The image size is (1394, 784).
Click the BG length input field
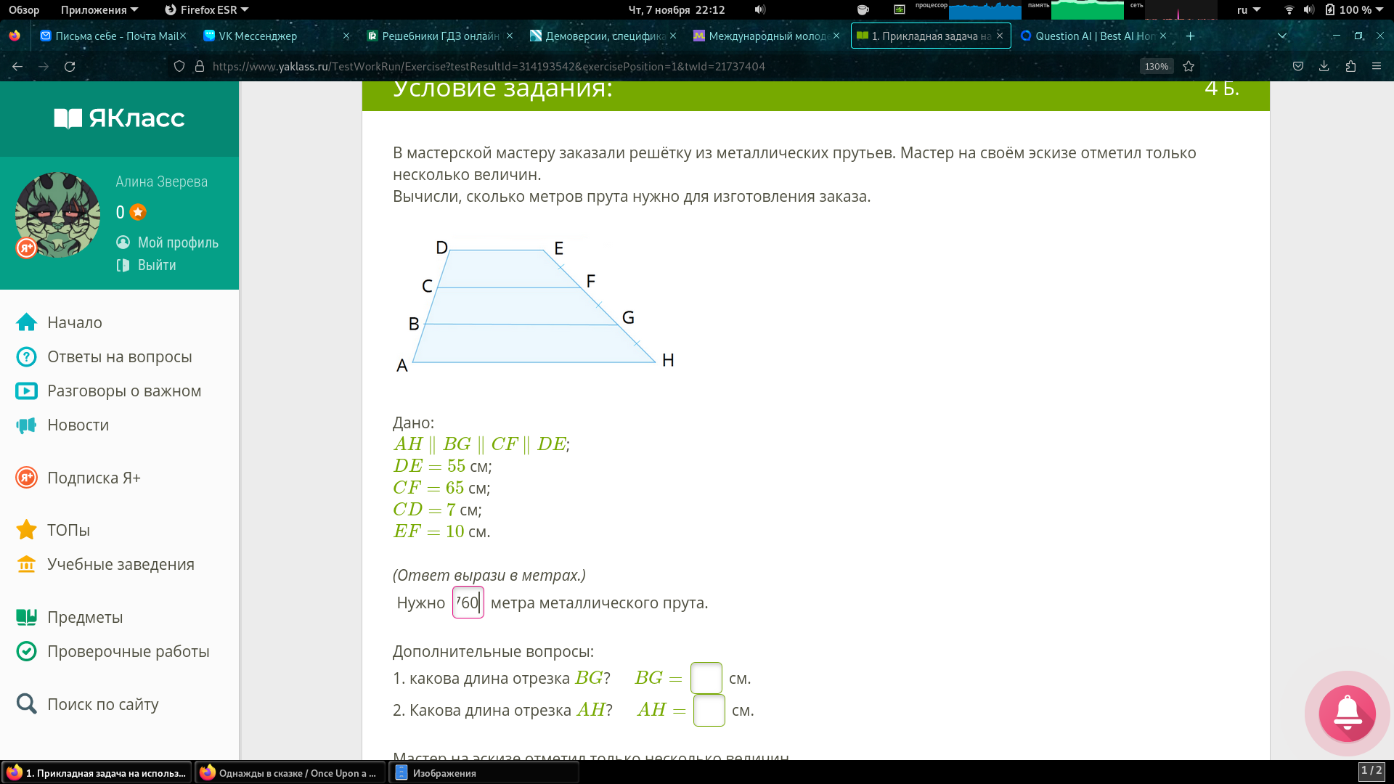[706, 678]
